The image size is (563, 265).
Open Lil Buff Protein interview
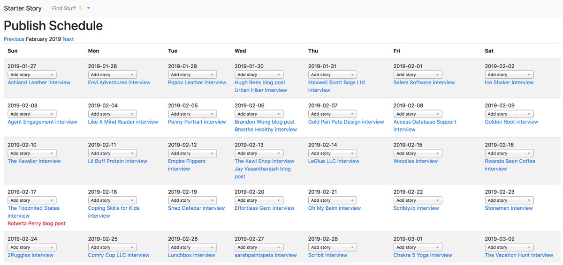coord(118,161)
